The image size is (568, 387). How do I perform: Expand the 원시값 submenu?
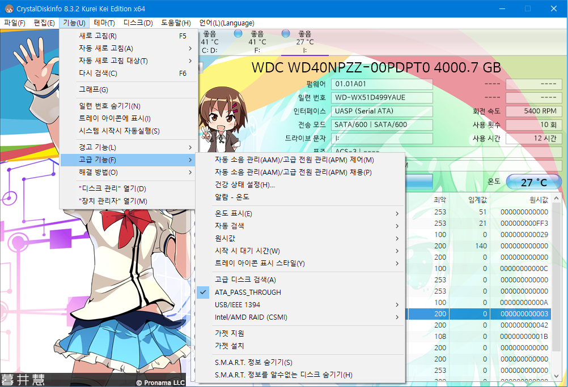click(300, 238)
